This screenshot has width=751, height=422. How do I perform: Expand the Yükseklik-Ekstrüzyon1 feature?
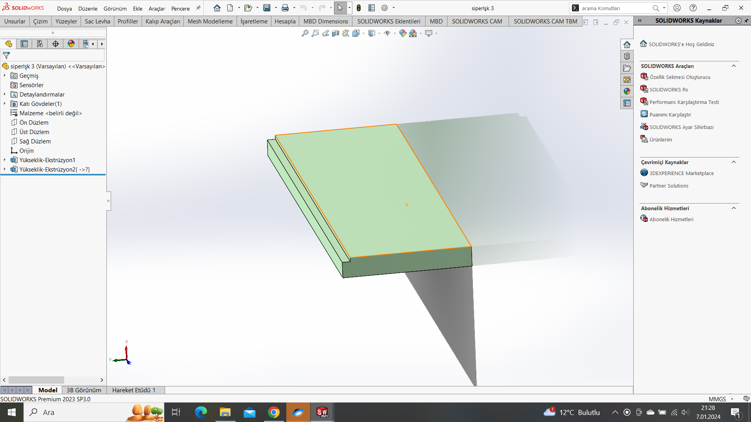(5, 160)
